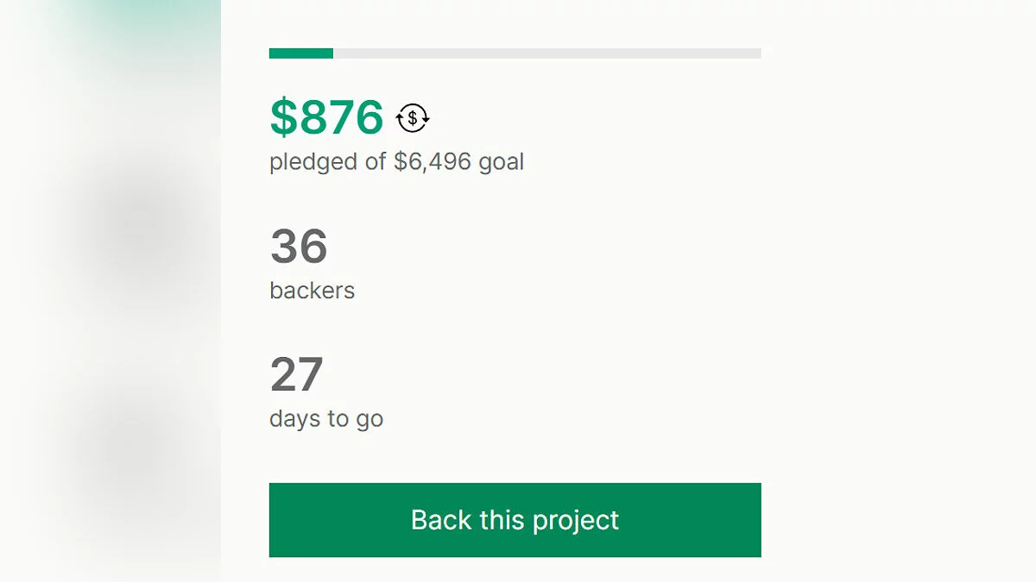
Task: Click the "backers" label text
Action: coord(312,291)
